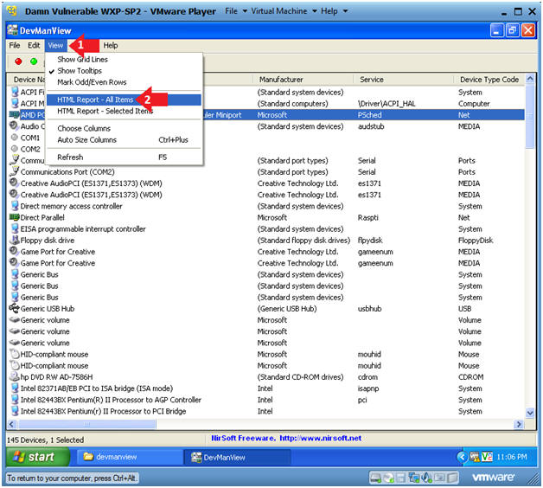
Task: Click the horizontal scrollbar left arrow
Action: pos(12,424)
